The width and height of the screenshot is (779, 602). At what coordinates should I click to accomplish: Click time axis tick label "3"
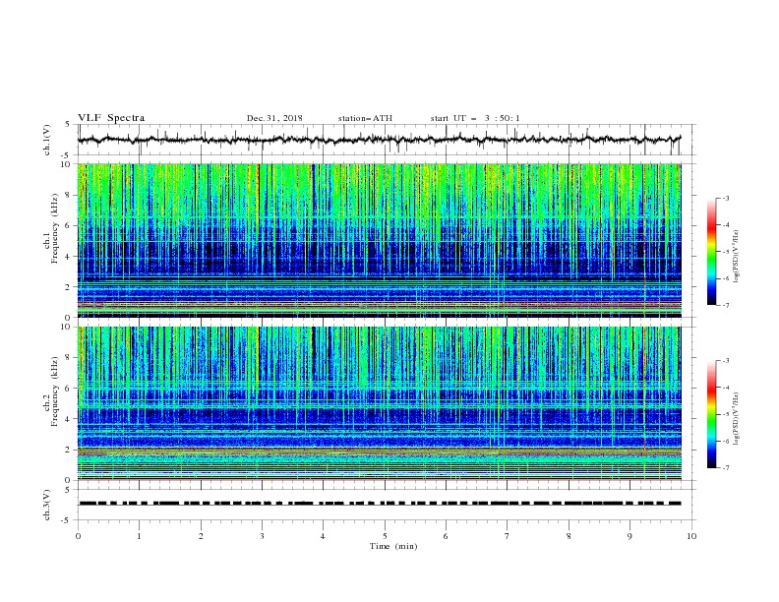262,536
